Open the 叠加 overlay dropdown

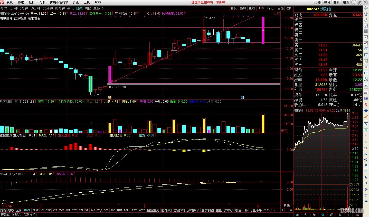click(x=243, y=8)
